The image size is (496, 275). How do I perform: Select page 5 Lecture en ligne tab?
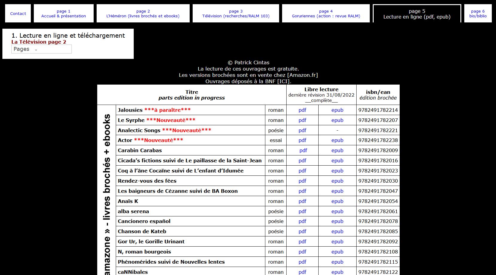click(417, 14)
